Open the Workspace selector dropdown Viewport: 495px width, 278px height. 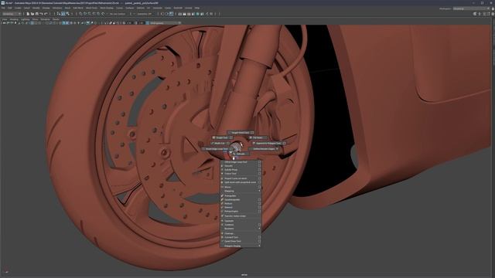(470, 8)
